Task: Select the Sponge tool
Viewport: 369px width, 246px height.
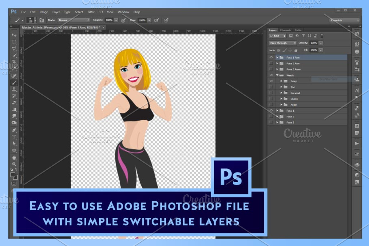Action: [x=14, y=123]
